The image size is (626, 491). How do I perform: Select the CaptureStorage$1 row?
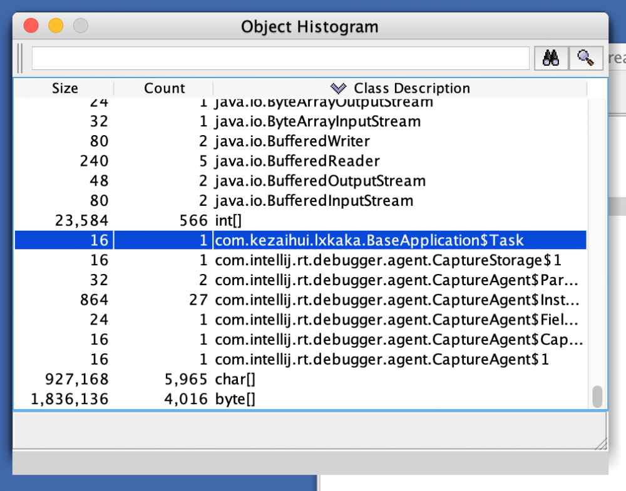click(x=300, y=260)
